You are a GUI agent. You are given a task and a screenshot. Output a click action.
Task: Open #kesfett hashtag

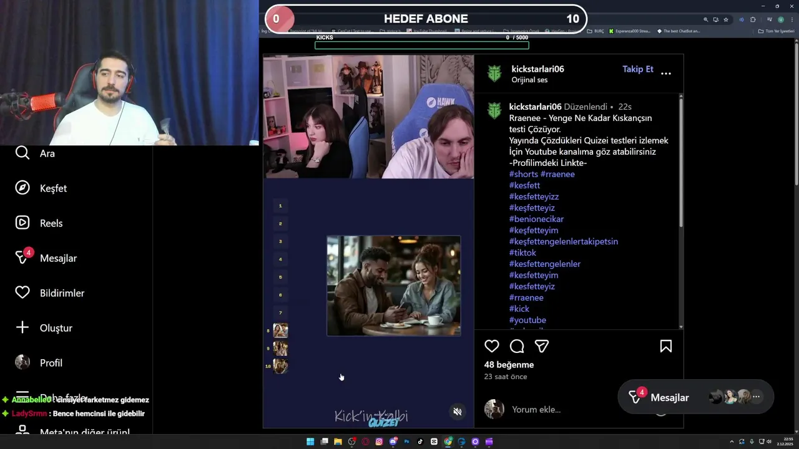coord(524,185)
